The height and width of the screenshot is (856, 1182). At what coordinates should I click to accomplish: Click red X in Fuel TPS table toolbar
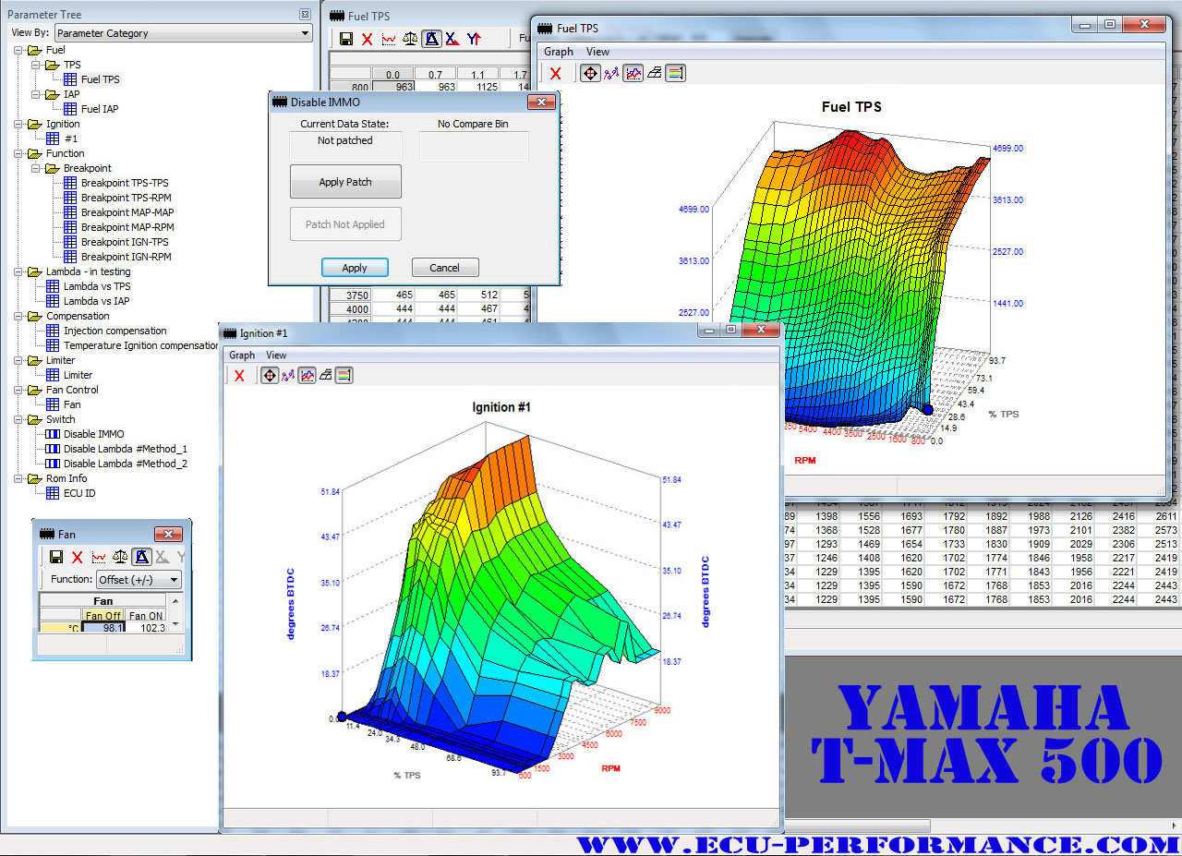point(368,39)
